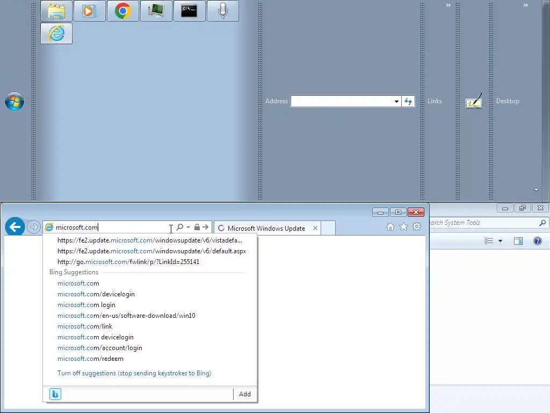Close the Microsoft Windows Update tab

point(315,228)
